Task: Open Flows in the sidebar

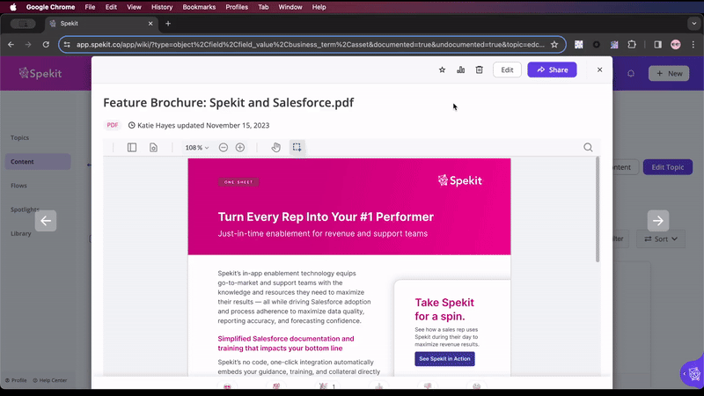Action: pos(18,186)
